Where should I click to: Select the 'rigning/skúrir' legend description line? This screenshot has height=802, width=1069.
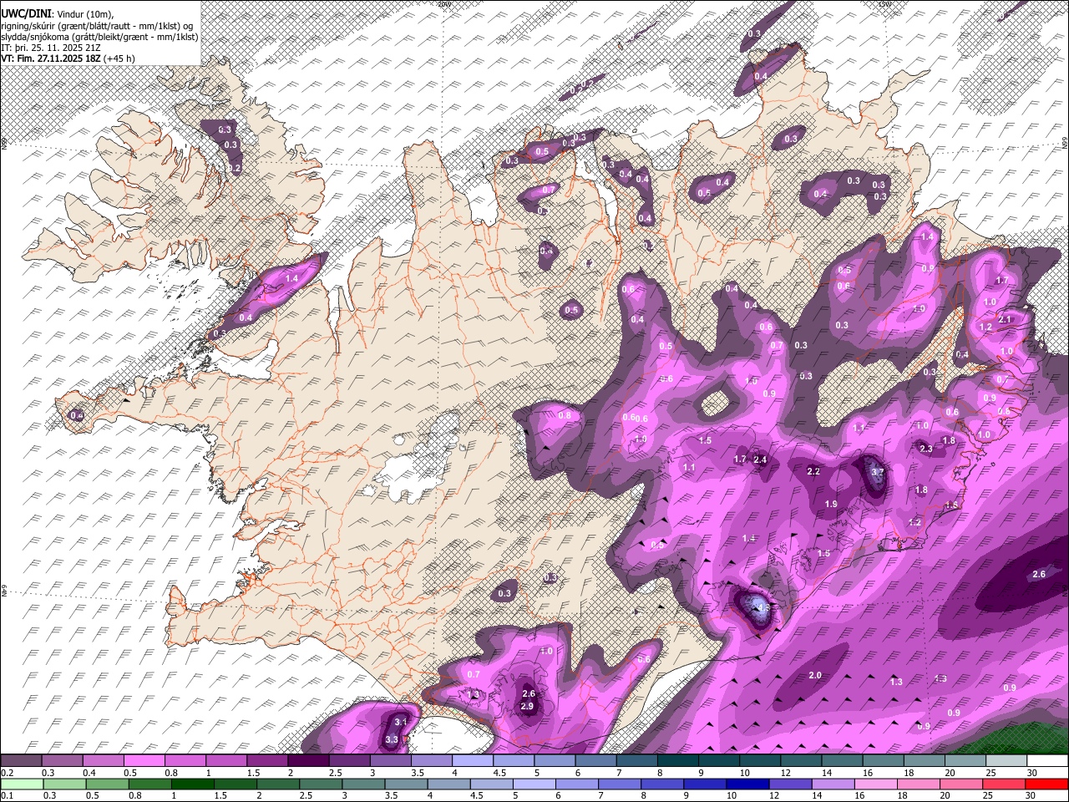point(98,25)
